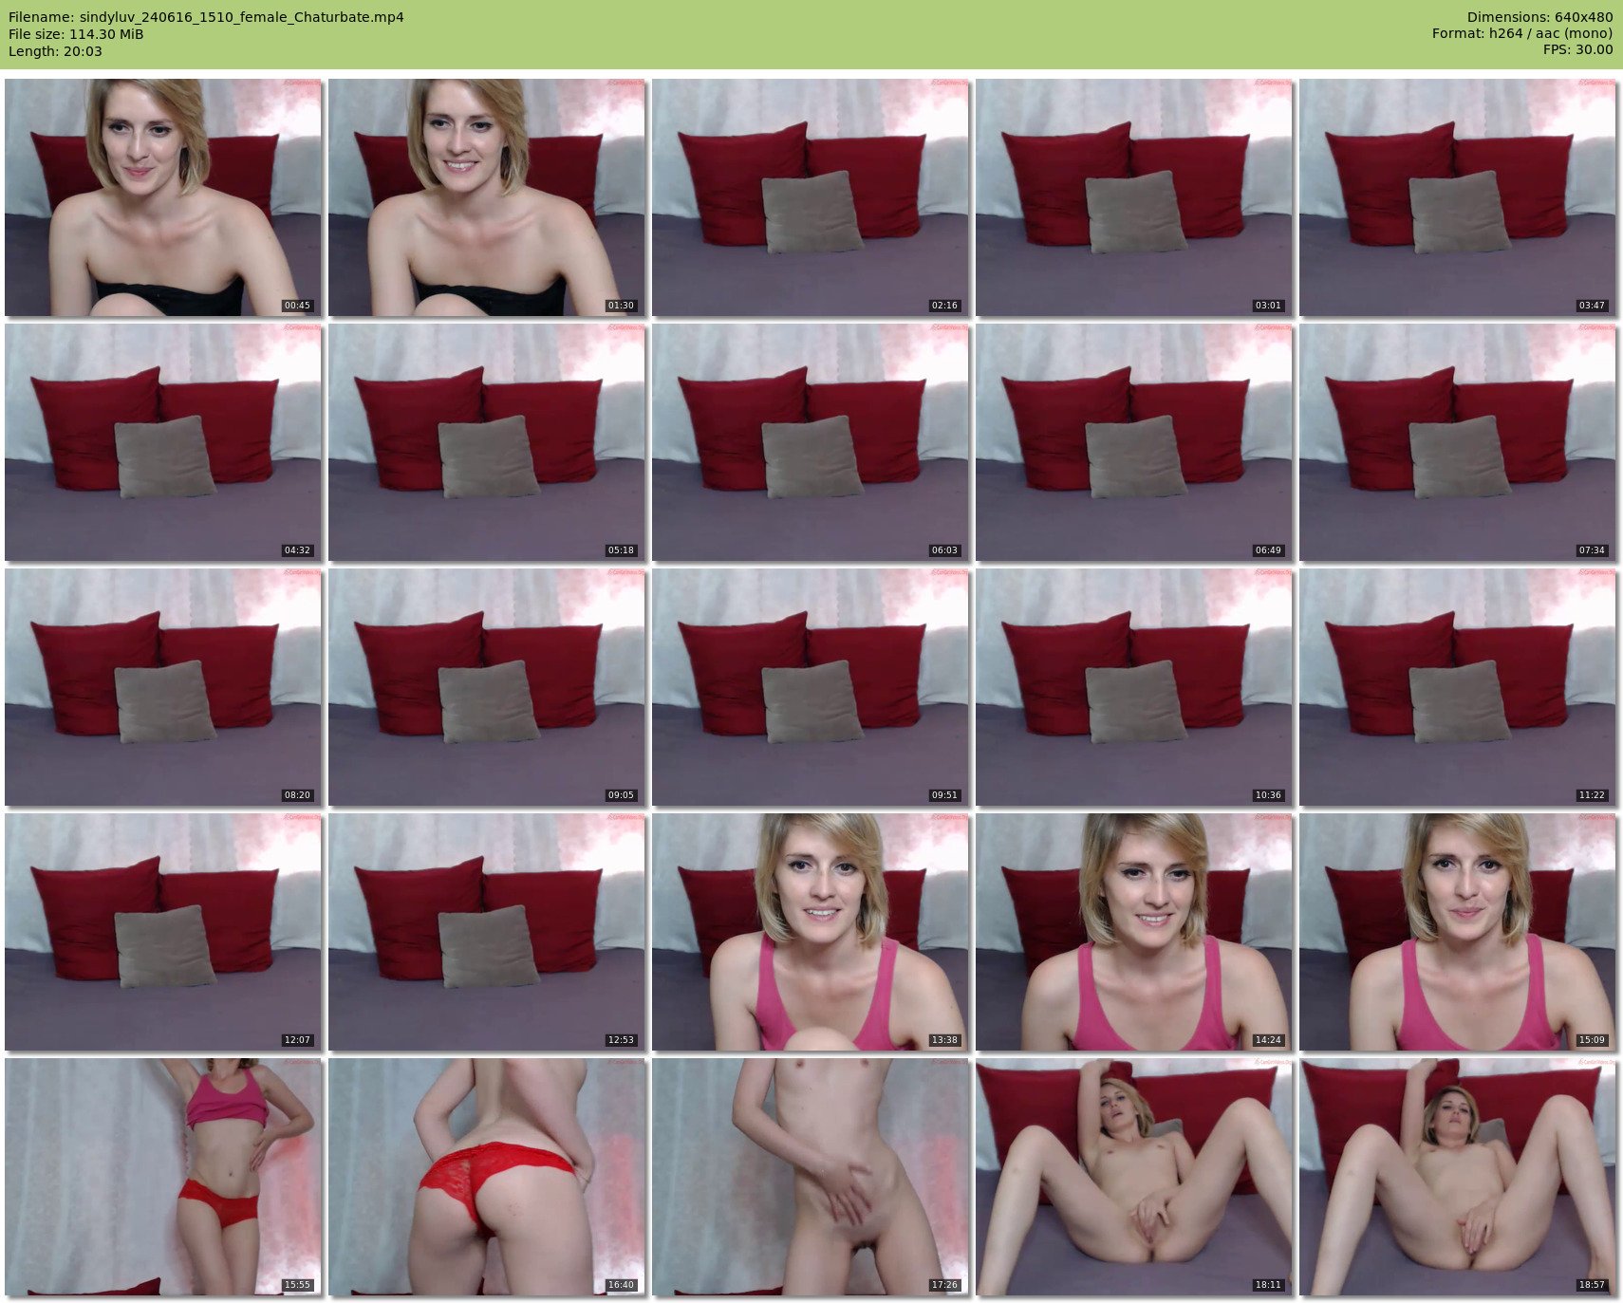Select the frame marked 06:49
Screen dimensions: 1623x1303
tap(1134, 442)
